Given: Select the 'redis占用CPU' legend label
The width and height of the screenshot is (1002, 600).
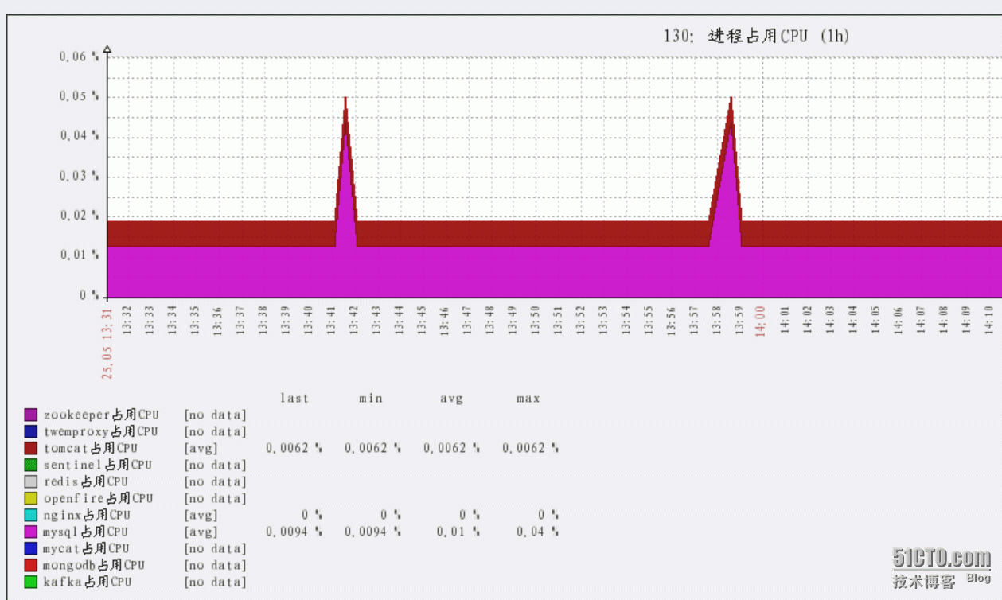Looking at the screenshot, I should [86, 481].
